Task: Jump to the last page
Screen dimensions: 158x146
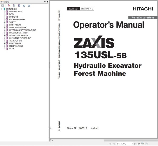Action: (x=139, y=144)
